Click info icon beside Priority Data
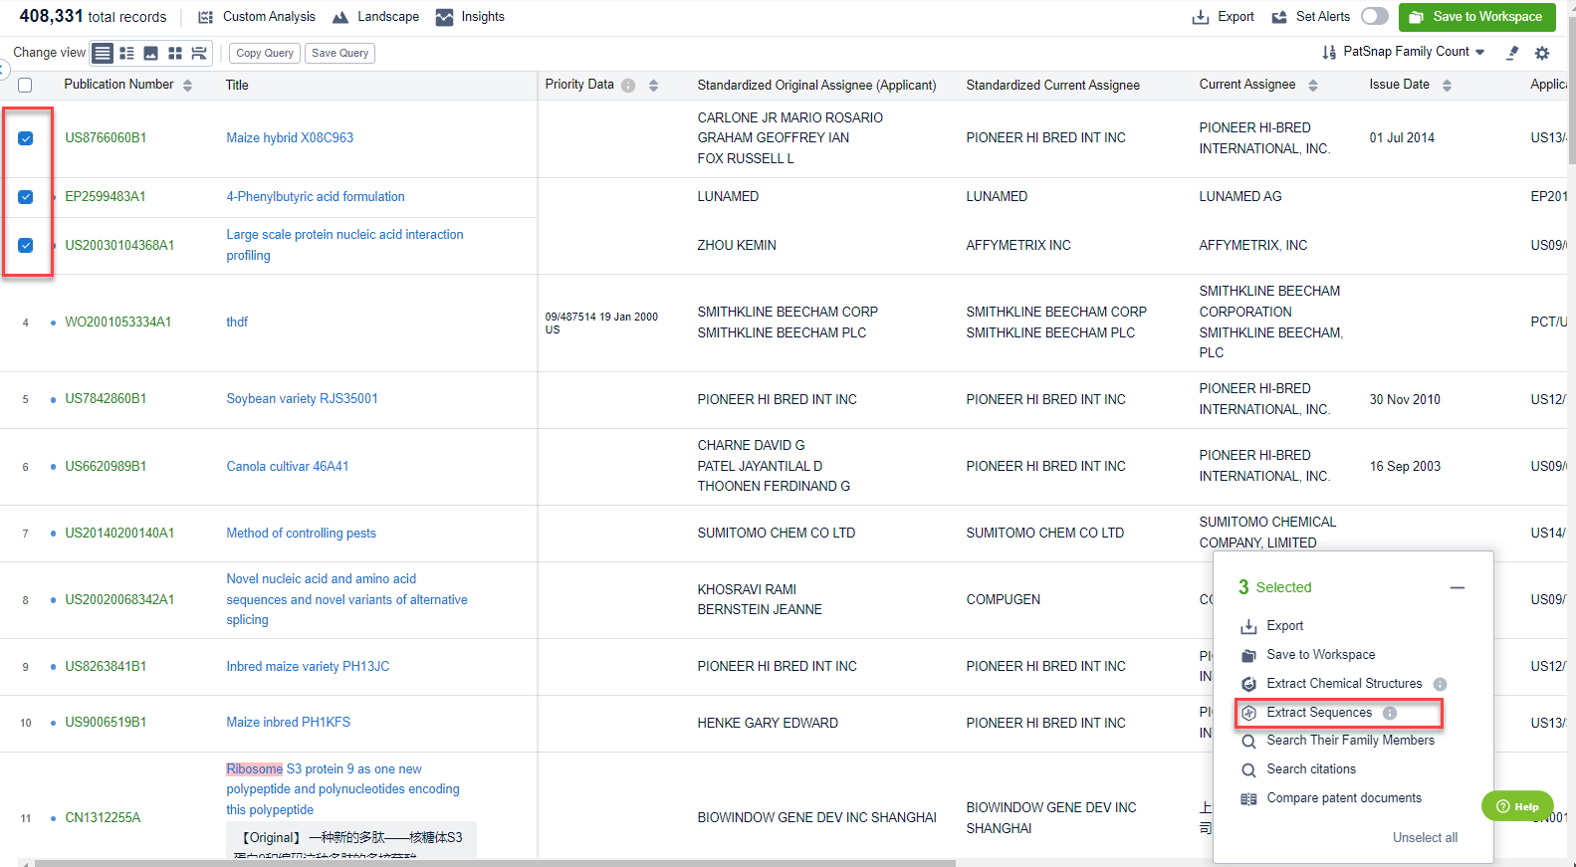The width and height of the screenshot is (1576, 867). [628, 86]
